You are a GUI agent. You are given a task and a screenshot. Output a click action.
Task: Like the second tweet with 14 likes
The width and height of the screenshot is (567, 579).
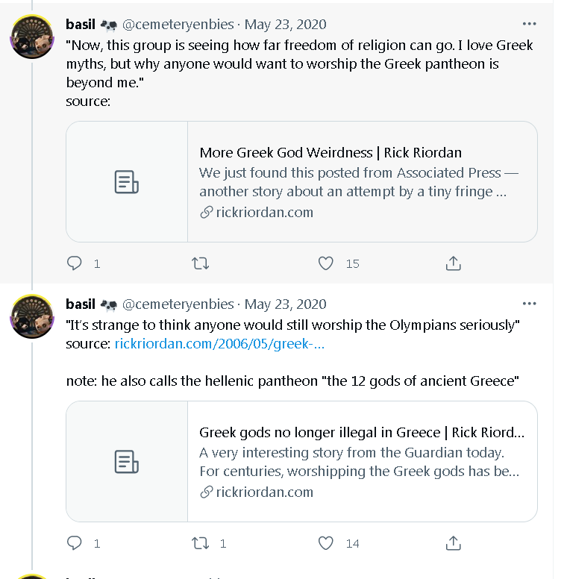[326, 543]
